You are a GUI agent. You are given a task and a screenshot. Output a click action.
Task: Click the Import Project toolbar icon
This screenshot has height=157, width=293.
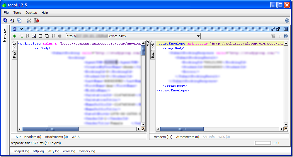tap(12, 21)
